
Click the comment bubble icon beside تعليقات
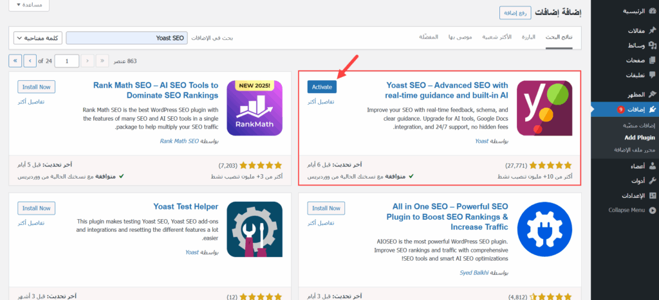coord(652,75)
